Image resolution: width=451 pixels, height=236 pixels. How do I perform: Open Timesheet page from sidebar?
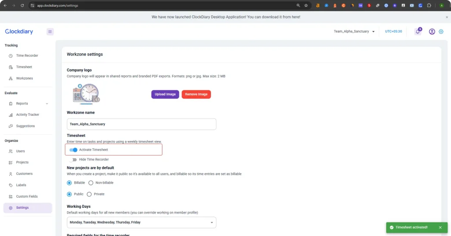pos(24,67)
